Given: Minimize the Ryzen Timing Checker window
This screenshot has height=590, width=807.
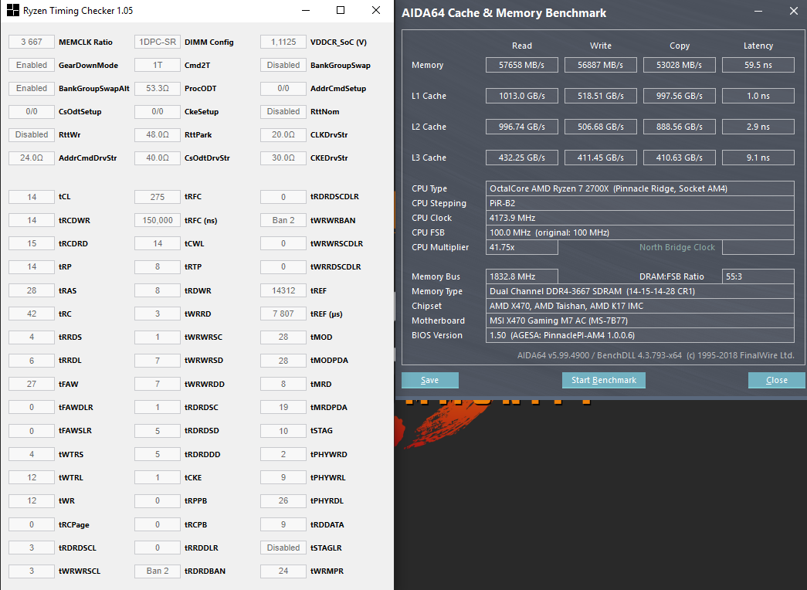Looking at the screenshot, I should [306, 10].
